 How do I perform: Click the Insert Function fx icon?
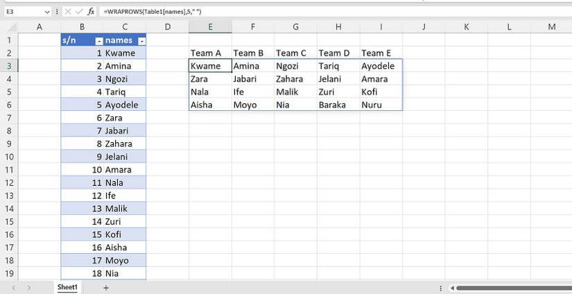point(91,12)
